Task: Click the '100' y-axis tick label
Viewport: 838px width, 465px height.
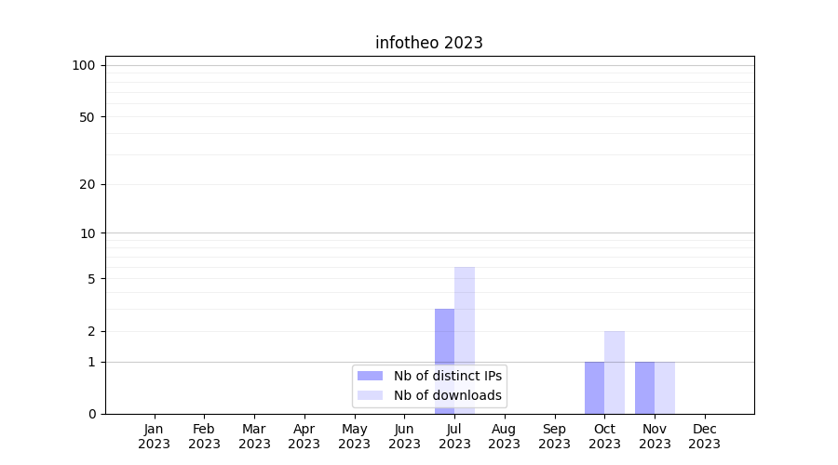Action: 84,65
